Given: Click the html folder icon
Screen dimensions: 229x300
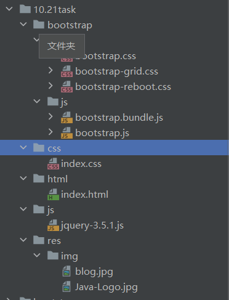Looking at the screenshot, I should [39, 179].
